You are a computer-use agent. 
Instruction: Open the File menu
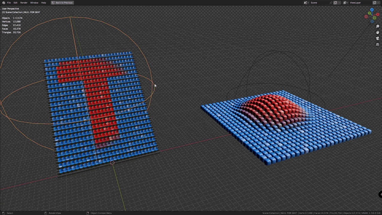tap(9, 3)
